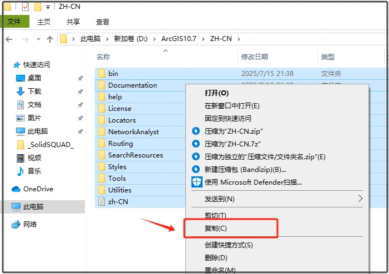Choose 剪切(T) in context menu
This screenshot has width=389, height=274.
click(215, 215)
